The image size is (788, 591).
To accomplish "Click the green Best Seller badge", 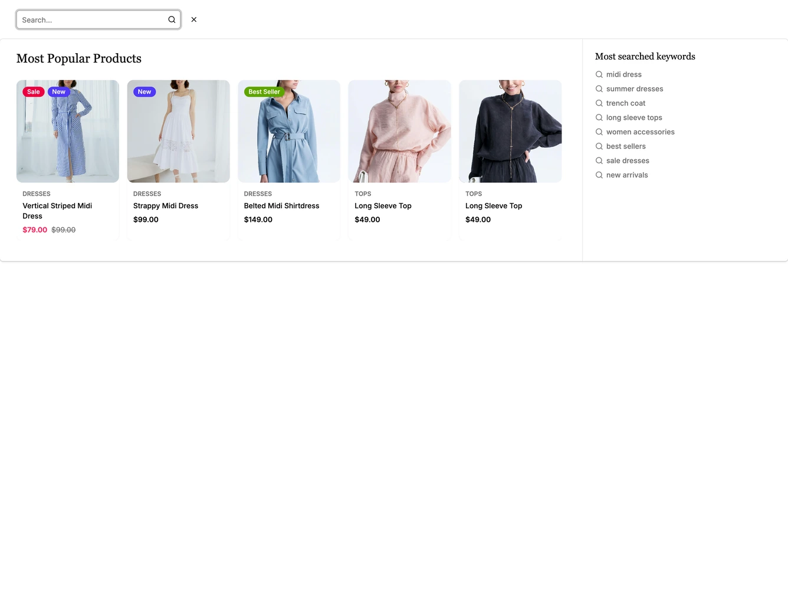I will 264,92.
